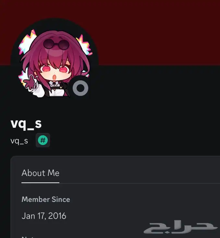
Task: Click the colorful burst at avatar's top left
Action: [x=27, y=42]
